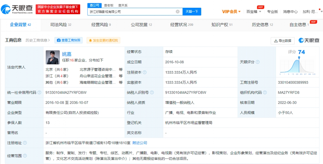Click the camera icon in 查看工商快照
The height and width of the screenshot is (164, 323).
(x=59, y=40)
